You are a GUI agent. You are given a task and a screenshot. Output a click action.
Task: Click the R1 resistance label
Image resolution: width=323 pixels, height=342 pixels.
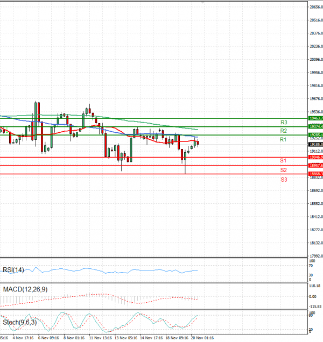(283, 140)
